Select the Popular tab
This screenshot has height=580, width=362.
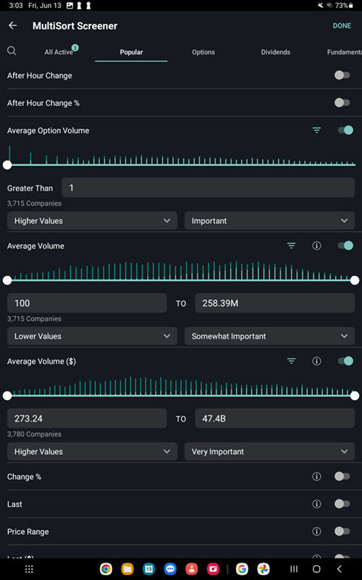pos(131,52)
